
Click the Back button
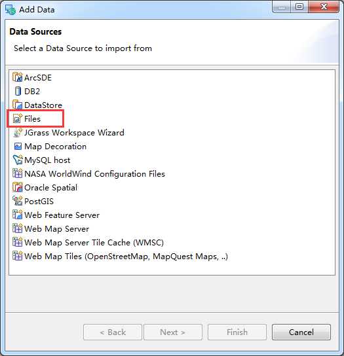point(113,332)
